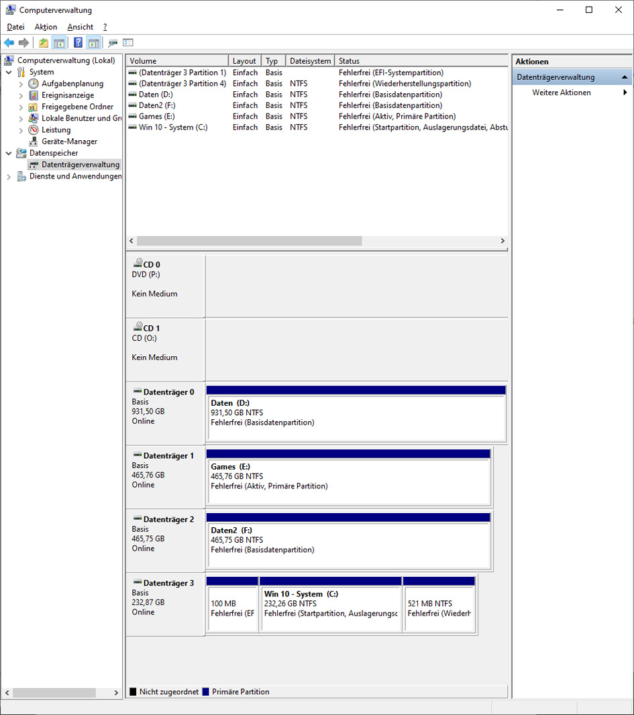Select the Datenträger 1 disk label
The width and height of the screenshot is (634, 715).
pyautogui.click(x=165, y=478)
